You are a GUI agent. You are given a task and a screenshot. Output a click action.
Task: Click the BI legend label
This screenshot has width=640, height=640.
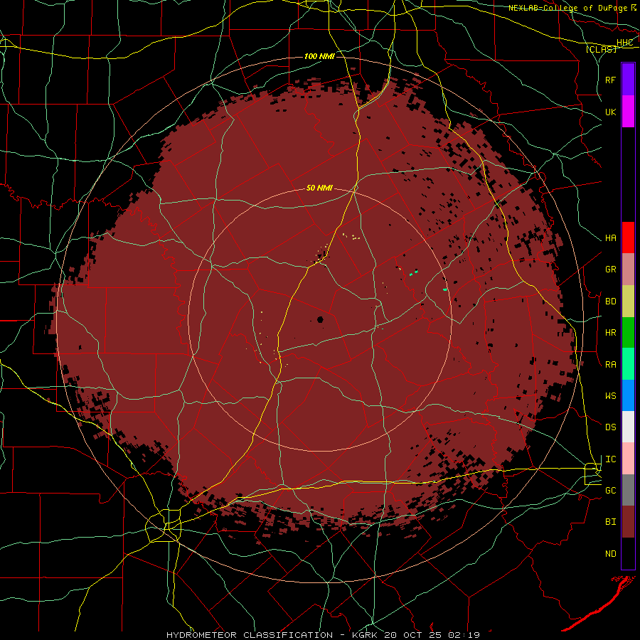click(x=611, y=522)
